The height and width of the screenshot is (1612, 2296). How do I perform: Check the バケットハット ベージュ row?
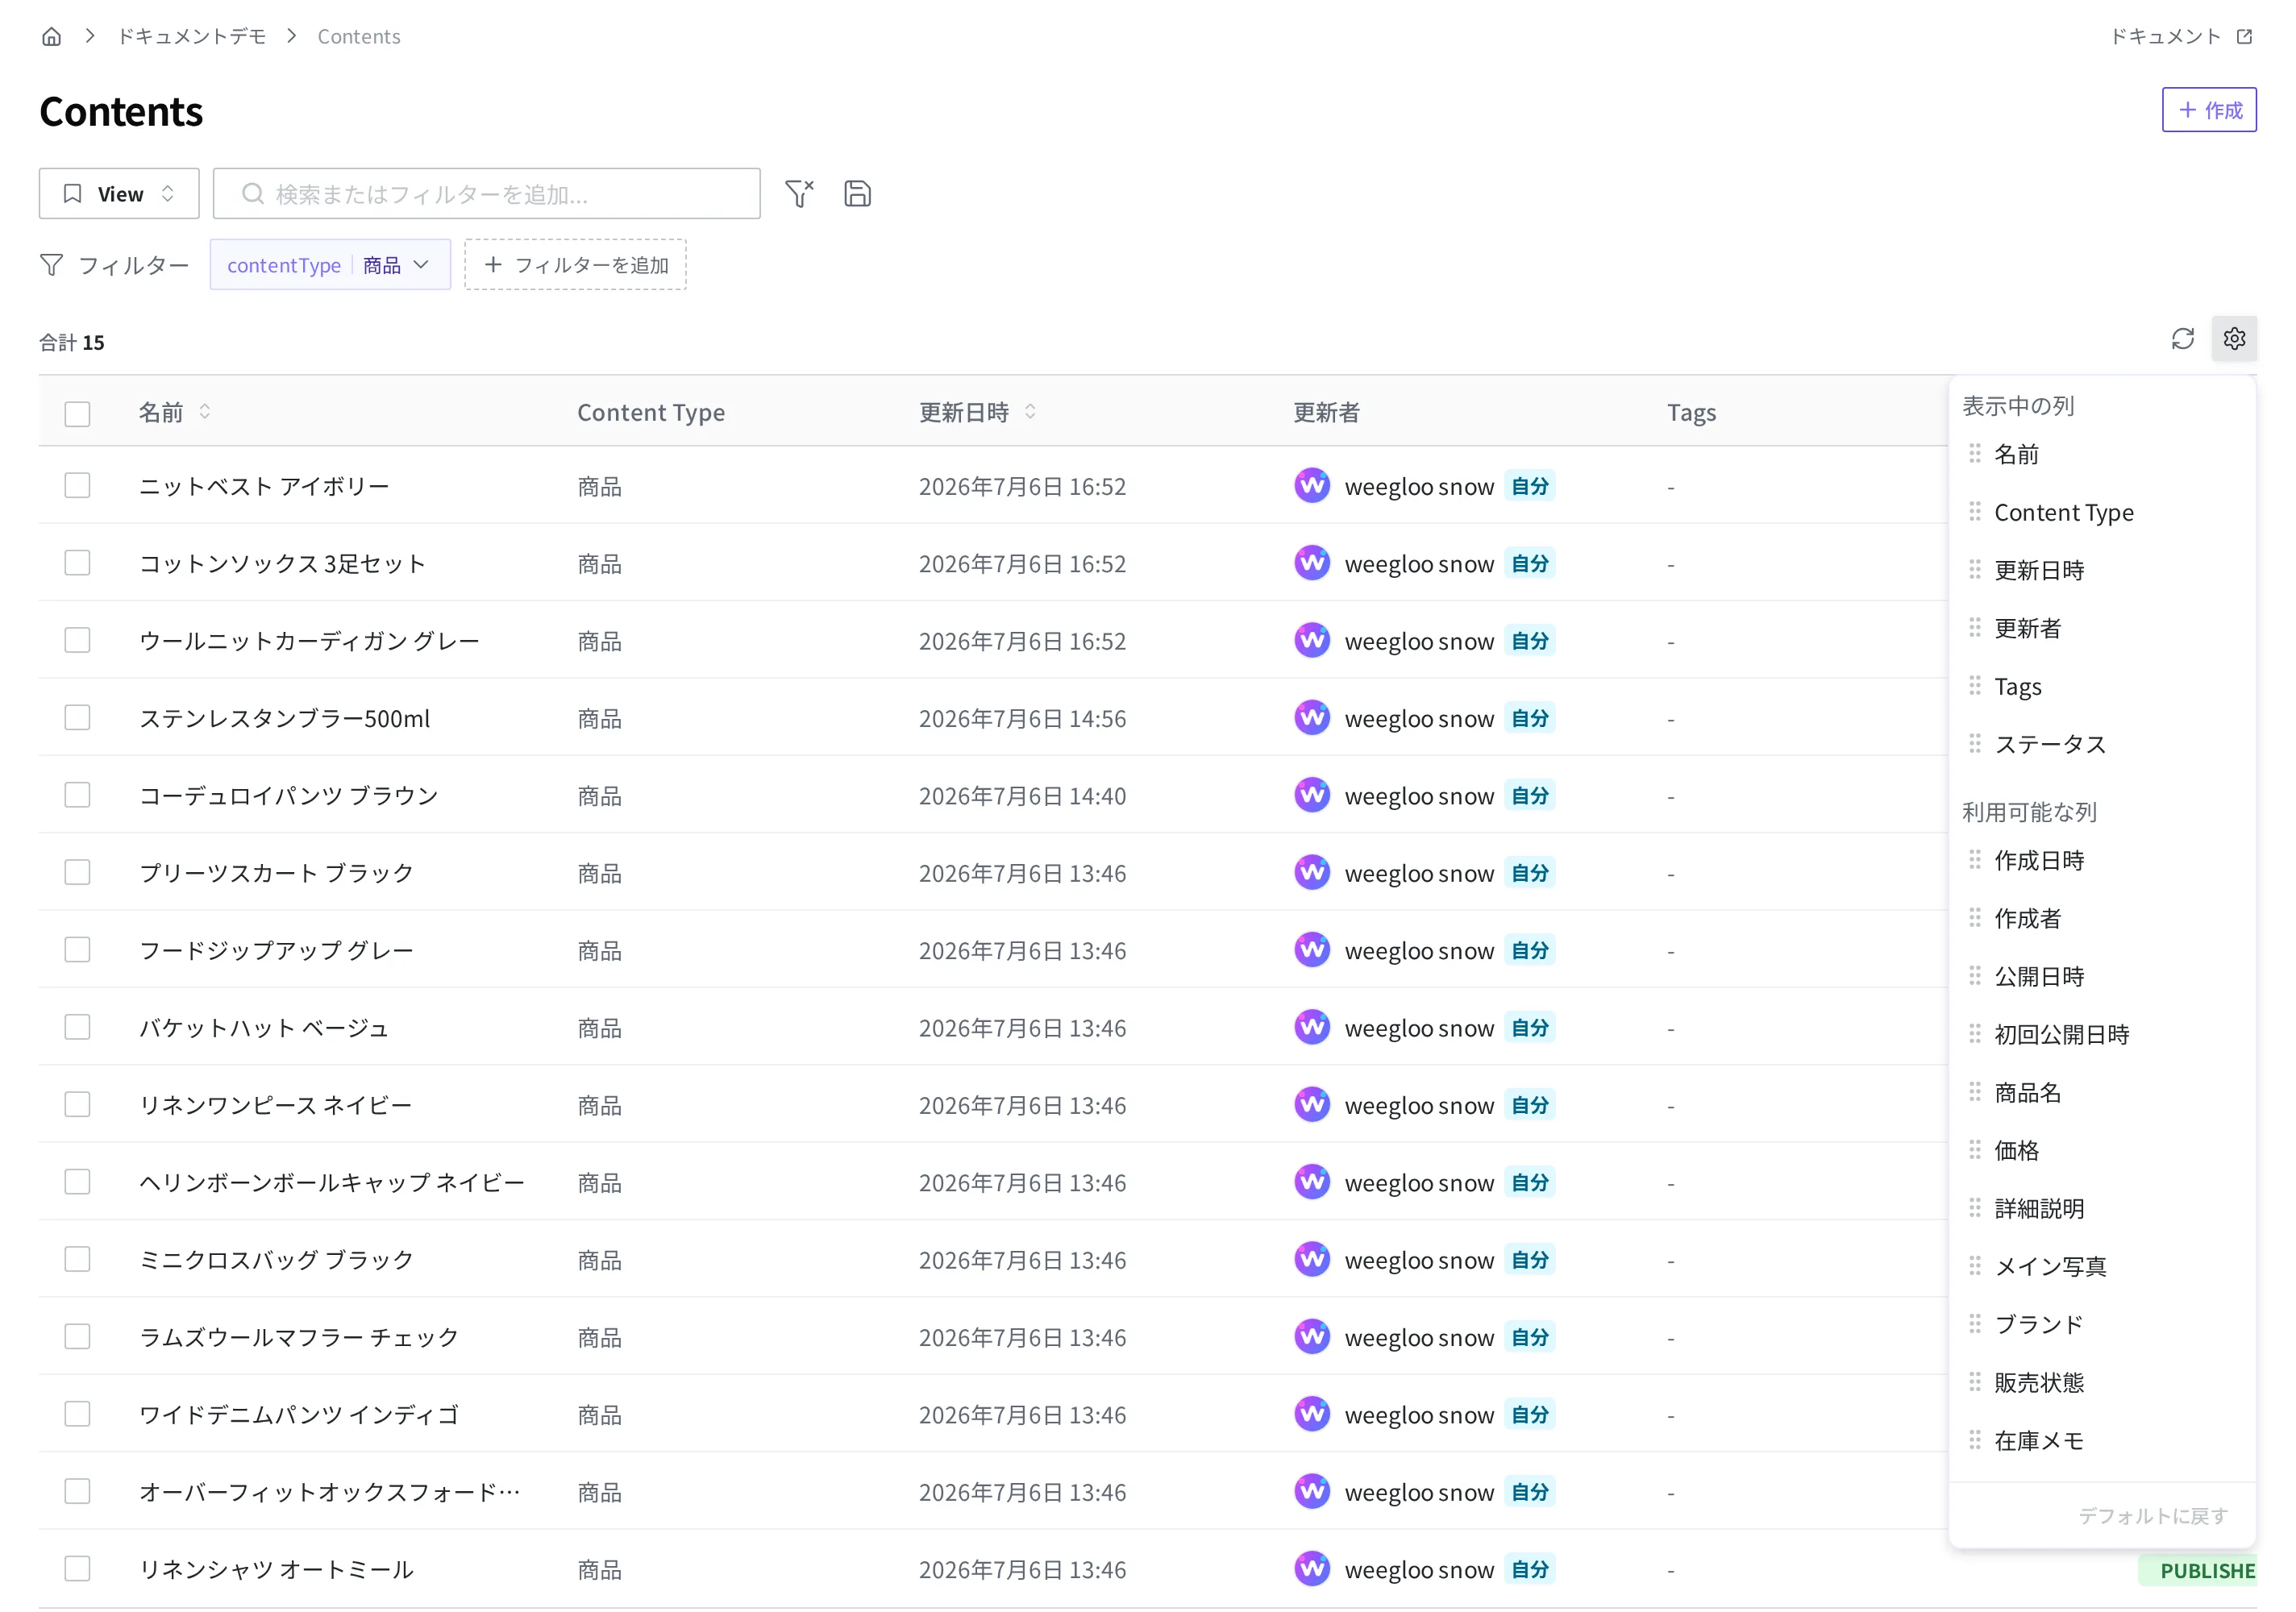(x=77, y=1028)
